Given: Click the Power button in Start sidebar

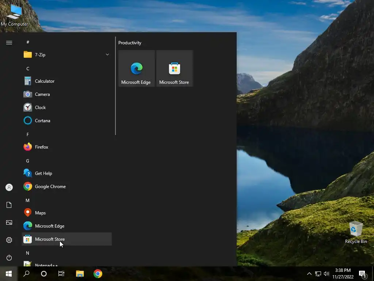Looking at the screenshot, I should [9, 258].
